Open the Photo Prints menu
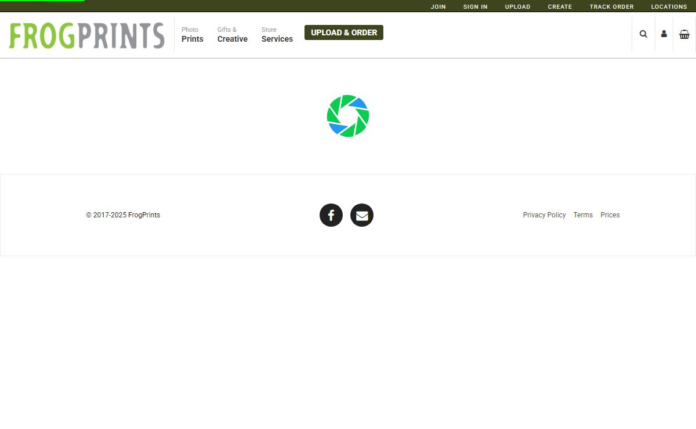The width and height of the screenshot is (696, 429). pyautogui.click(x=193, y=35)
